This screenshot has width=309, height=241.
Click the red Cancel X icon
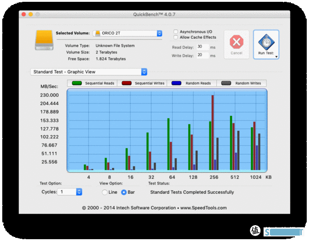tap(236, 42)
